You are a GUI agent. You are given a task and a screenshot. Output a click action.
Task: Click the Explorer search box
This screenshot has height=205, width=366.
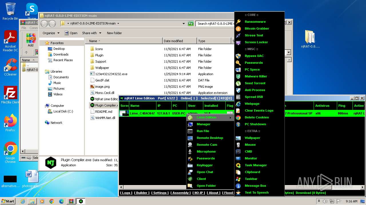pyautogui.click(x=215, y=24)
